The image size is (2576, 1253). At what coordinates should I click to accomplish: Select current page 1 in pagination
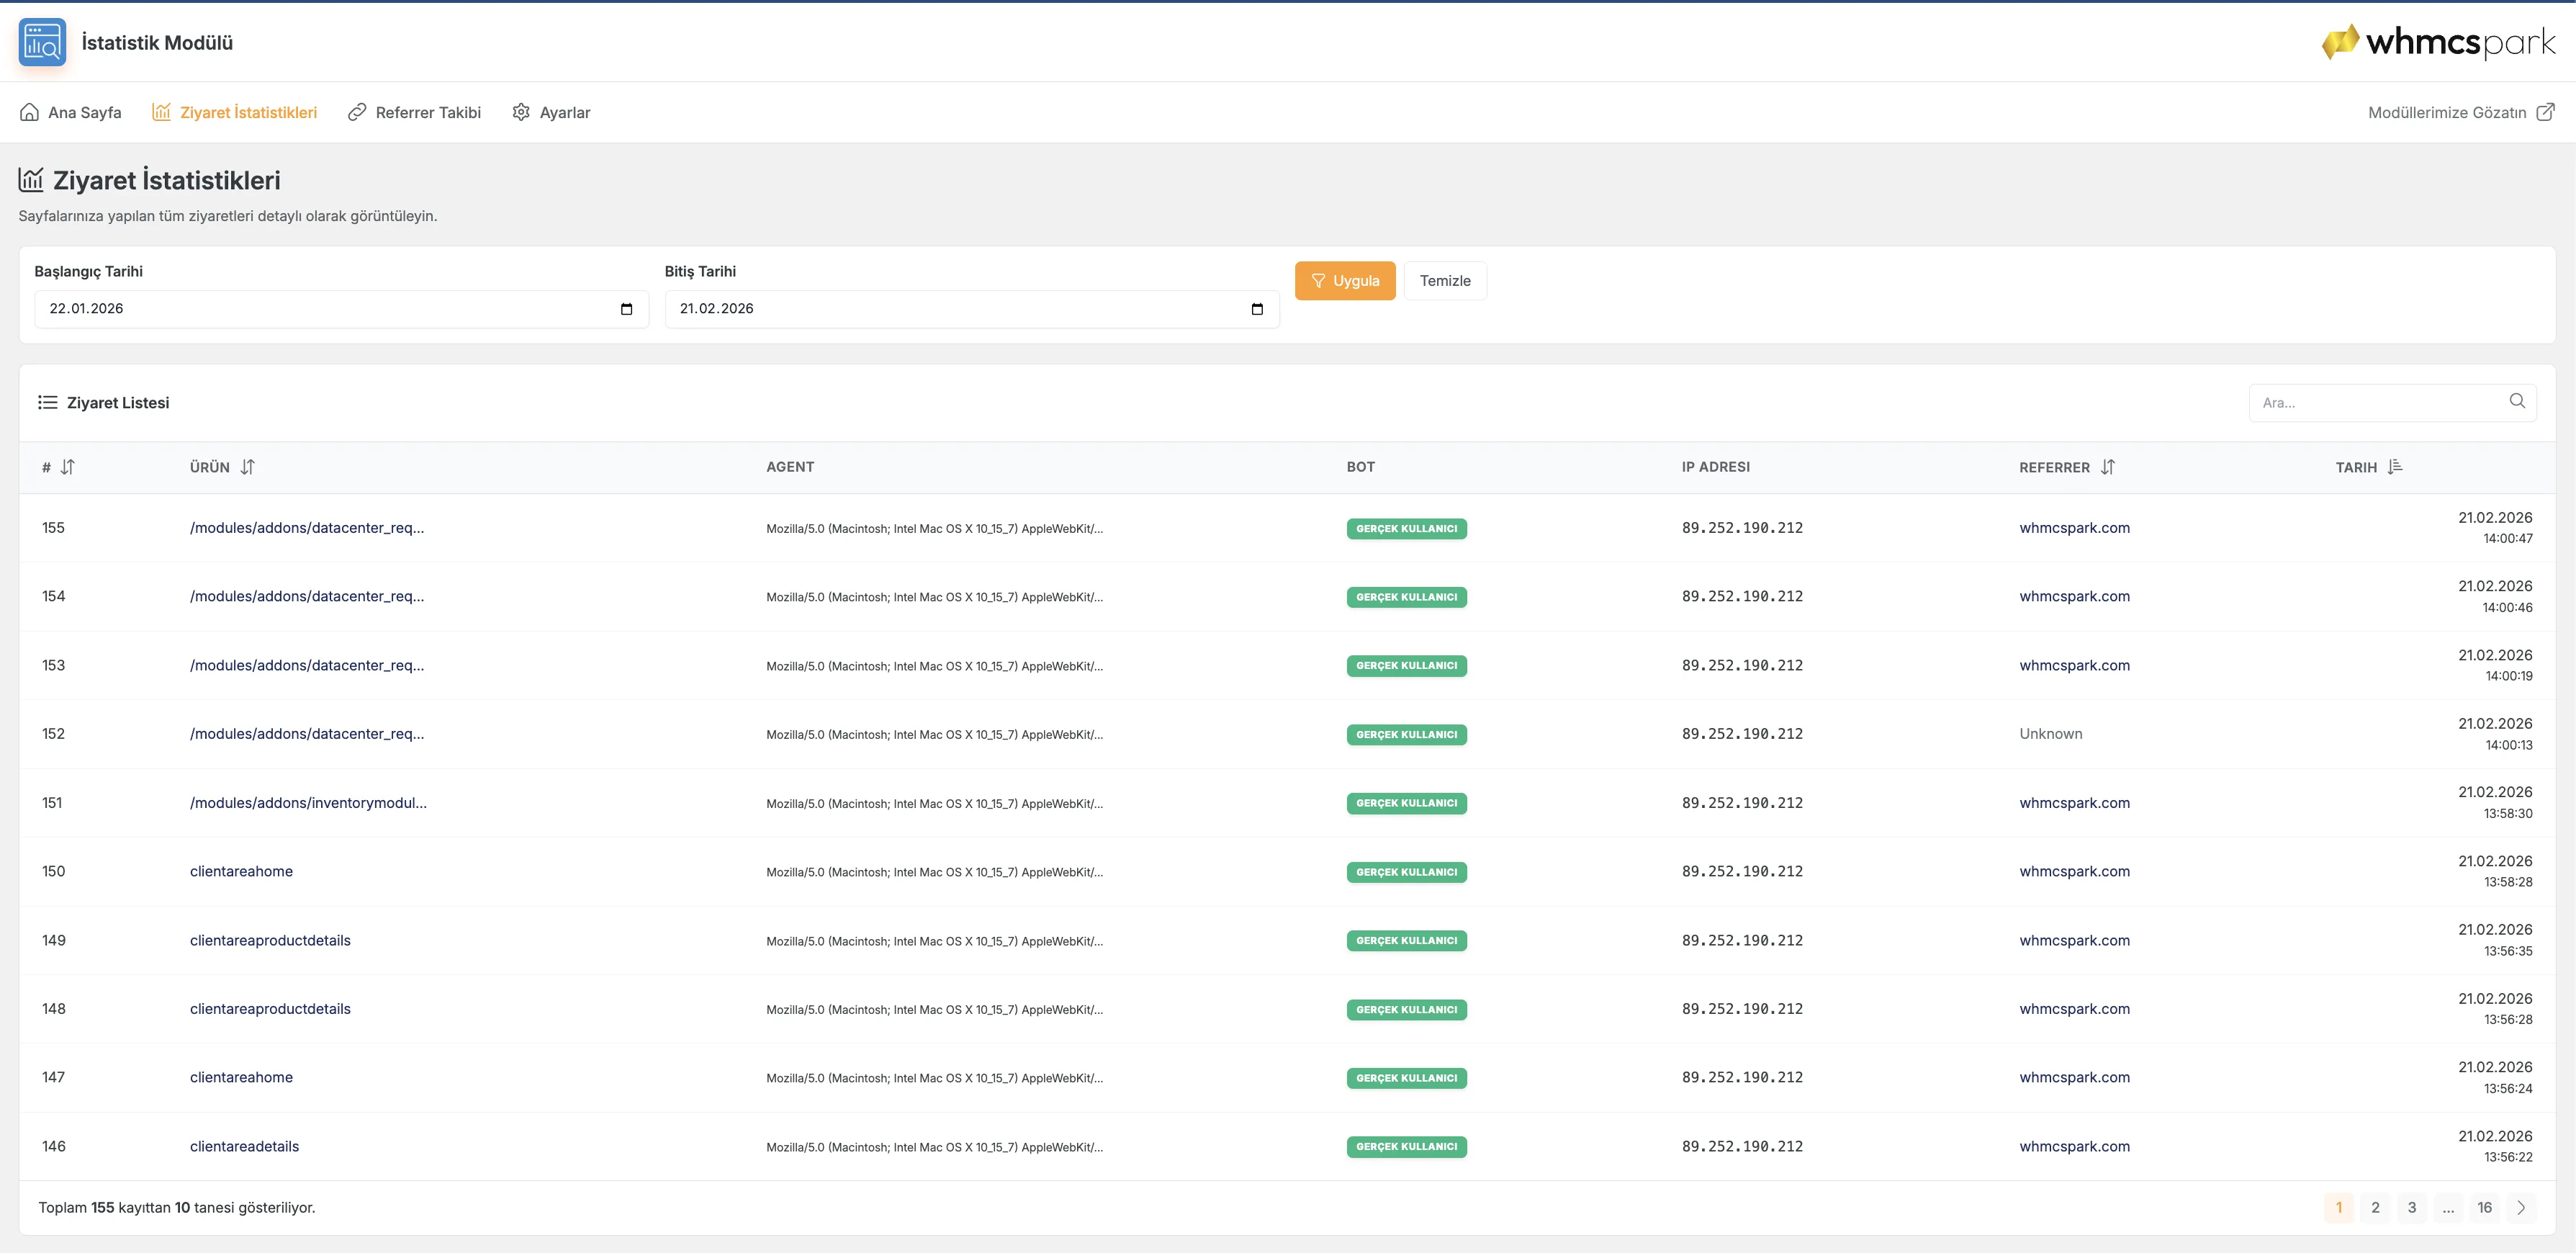tap(2338, 1207)
